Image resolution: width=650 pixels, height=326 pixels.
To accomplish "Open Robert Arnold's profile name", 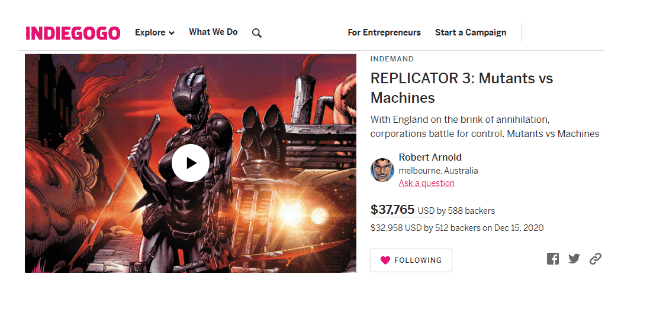I will pos(430,157).
